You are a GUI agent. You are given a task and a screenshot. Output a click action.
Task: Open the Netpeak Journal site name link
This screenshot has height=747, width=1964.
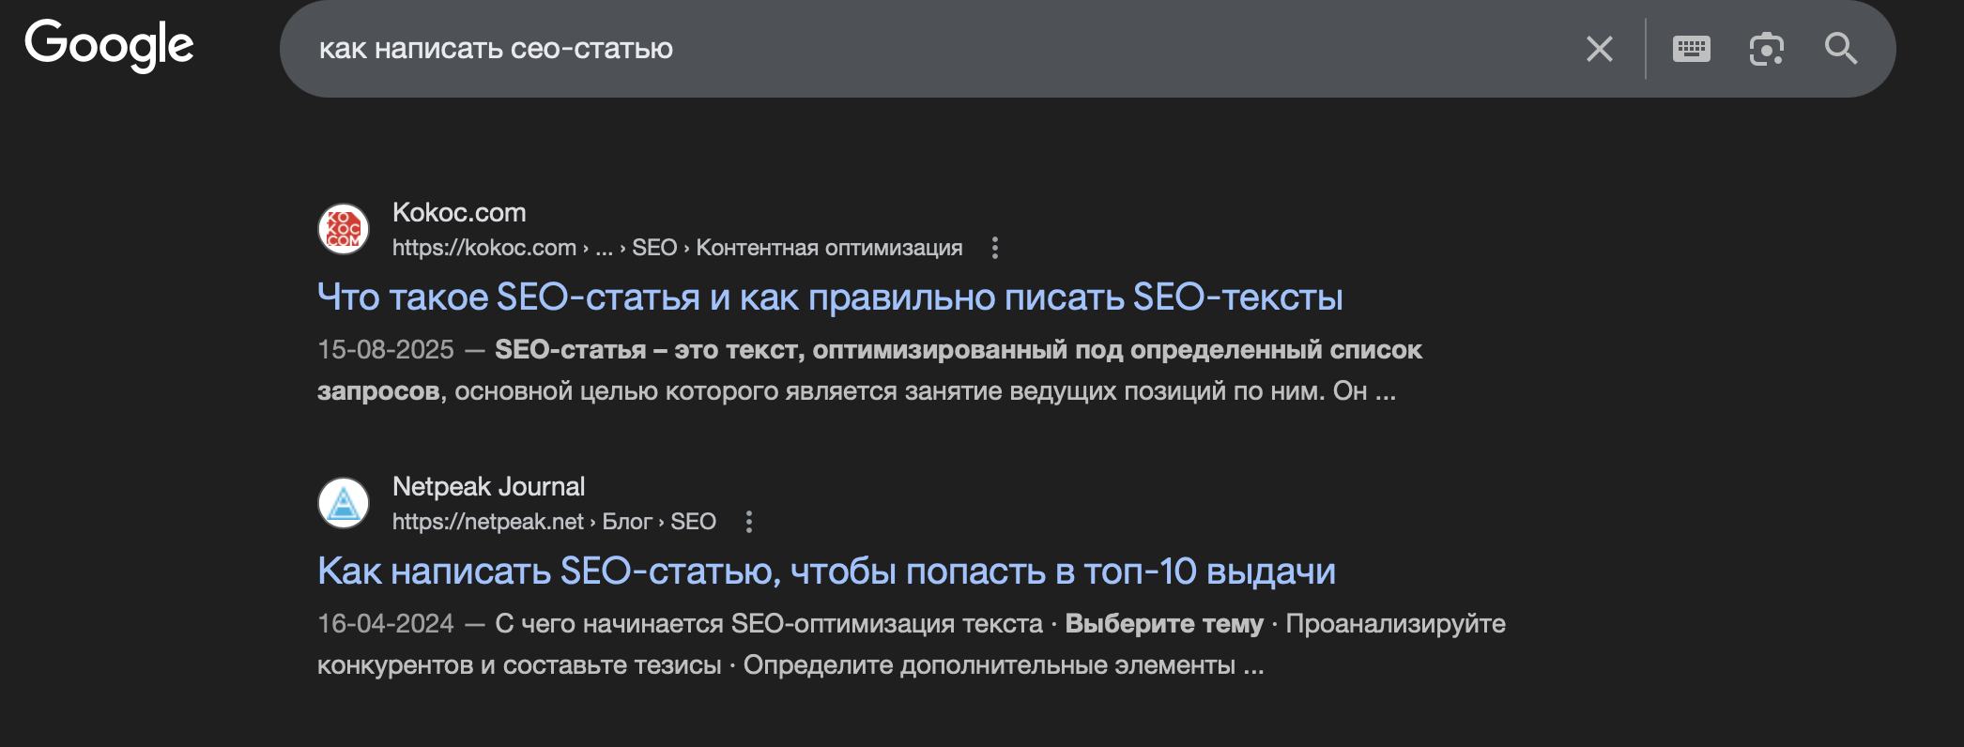(488, 486)
